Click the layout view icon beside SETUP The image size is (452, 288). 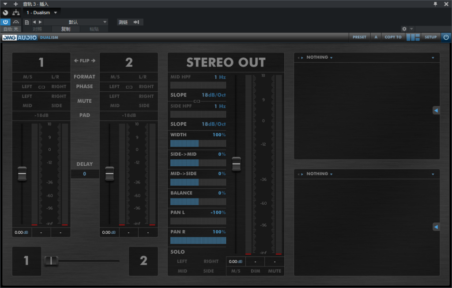[x=413, y=37]
